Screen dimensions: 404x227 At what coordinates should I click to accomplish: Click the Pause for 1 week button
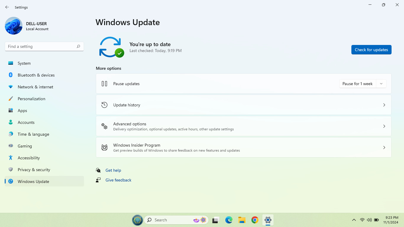point(358,84)
